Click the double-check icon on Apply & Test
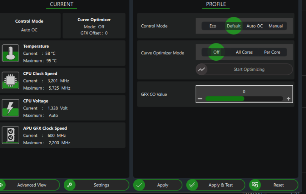Image resolution: width=306 pixels, height=194 pixels. (x=192, y=185)
